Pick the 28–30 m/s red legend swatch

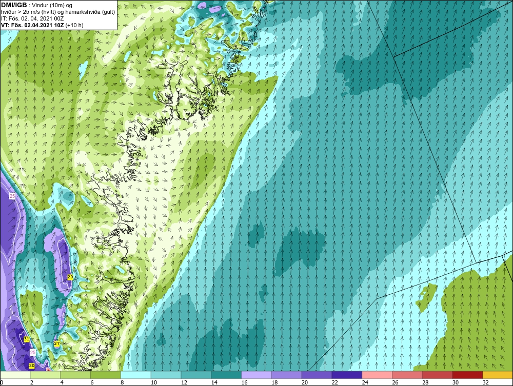tap(437, 375)
